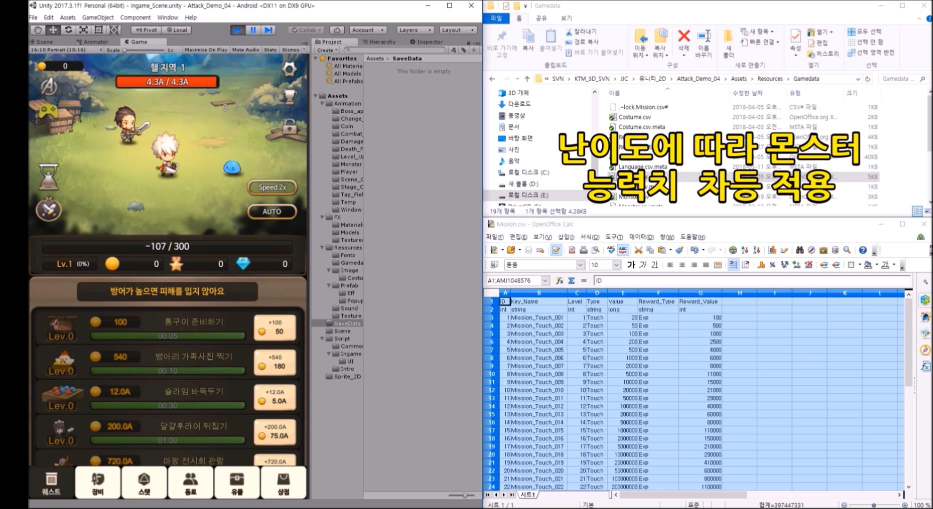The image size is (933, 509).
Task: Click the Unity Play button
Action: coord(237,30)
